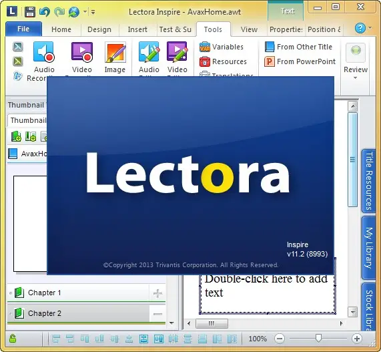Zoom in with the plus button
Screen dimensions: 381x352
point(357,339)
